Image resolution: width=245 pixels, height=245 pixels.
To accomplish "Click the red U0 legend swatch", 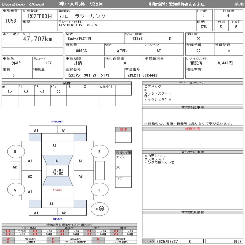I will point(8,231).
